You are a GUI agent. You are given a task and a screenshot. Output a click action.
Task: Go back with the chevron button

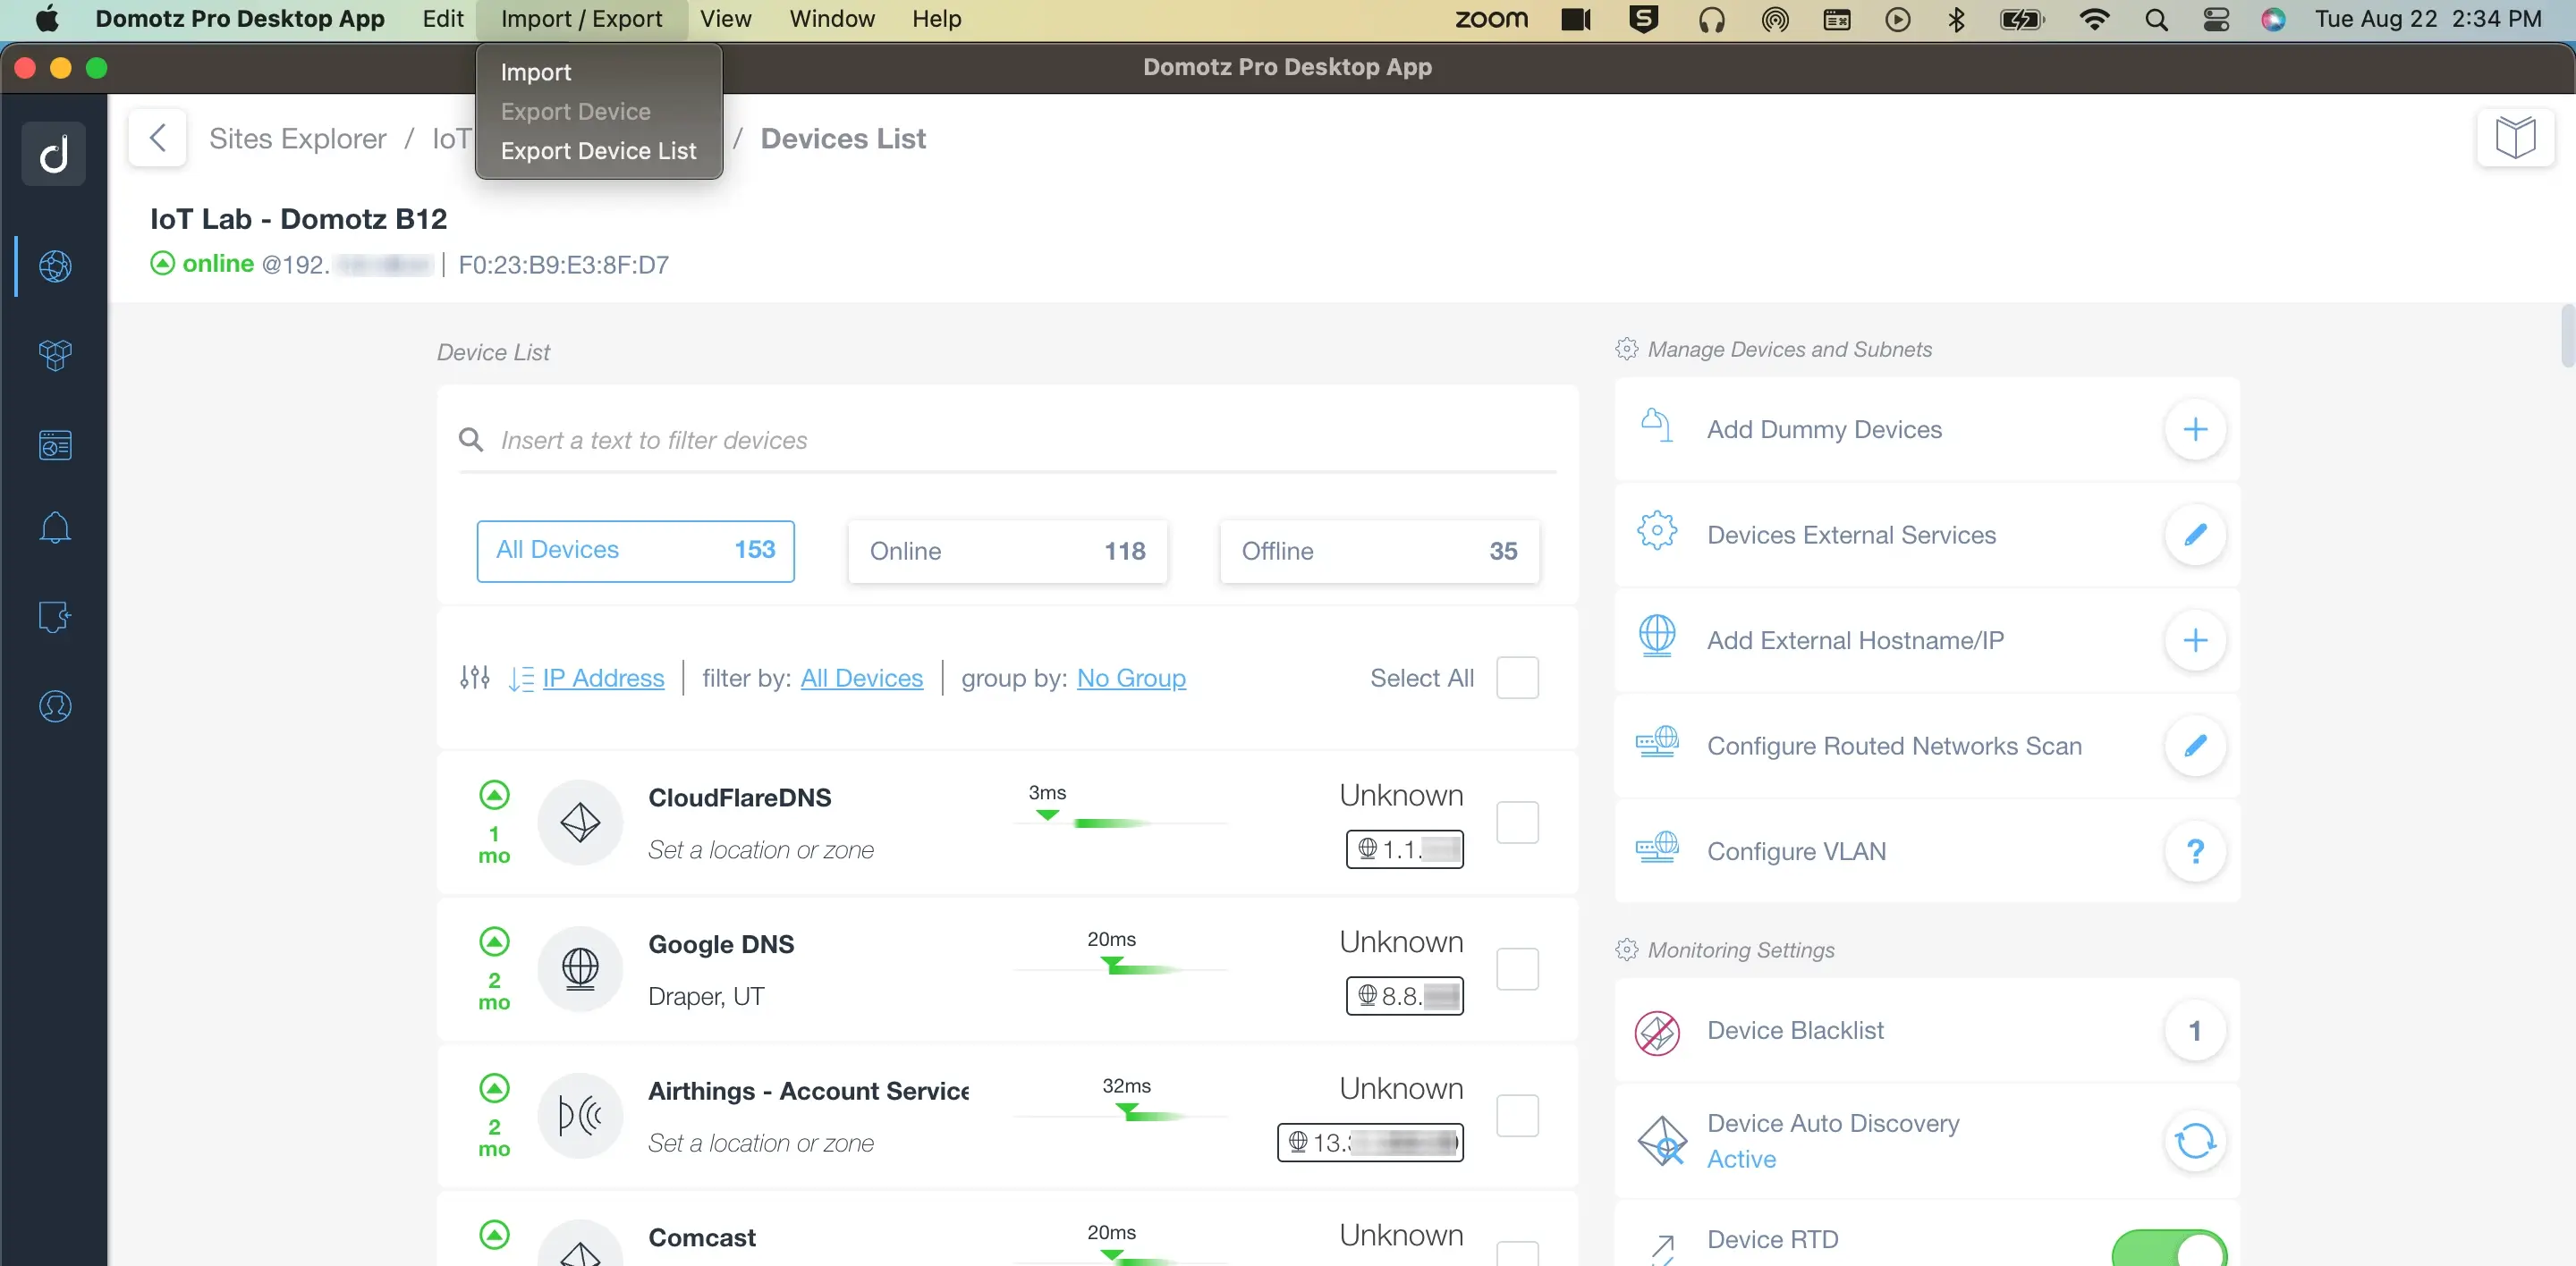(x=157, y=138)
